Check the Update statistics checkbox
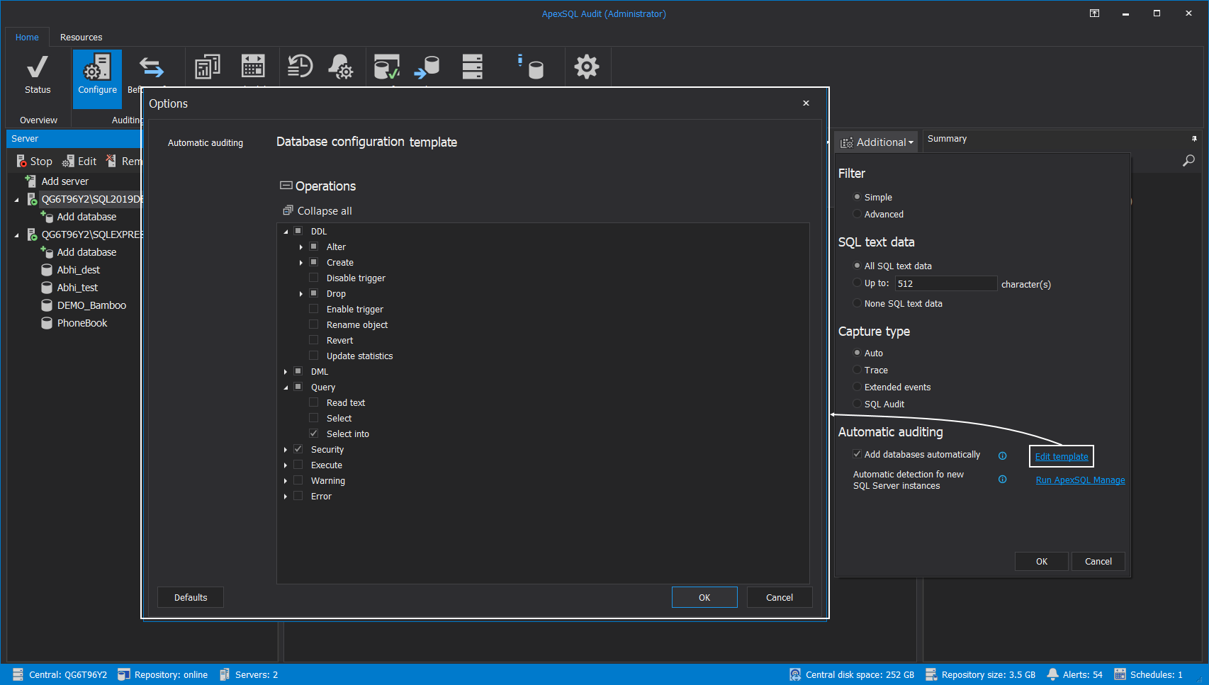Viewport: 1209px width, 685px height. tap(313, 356)
